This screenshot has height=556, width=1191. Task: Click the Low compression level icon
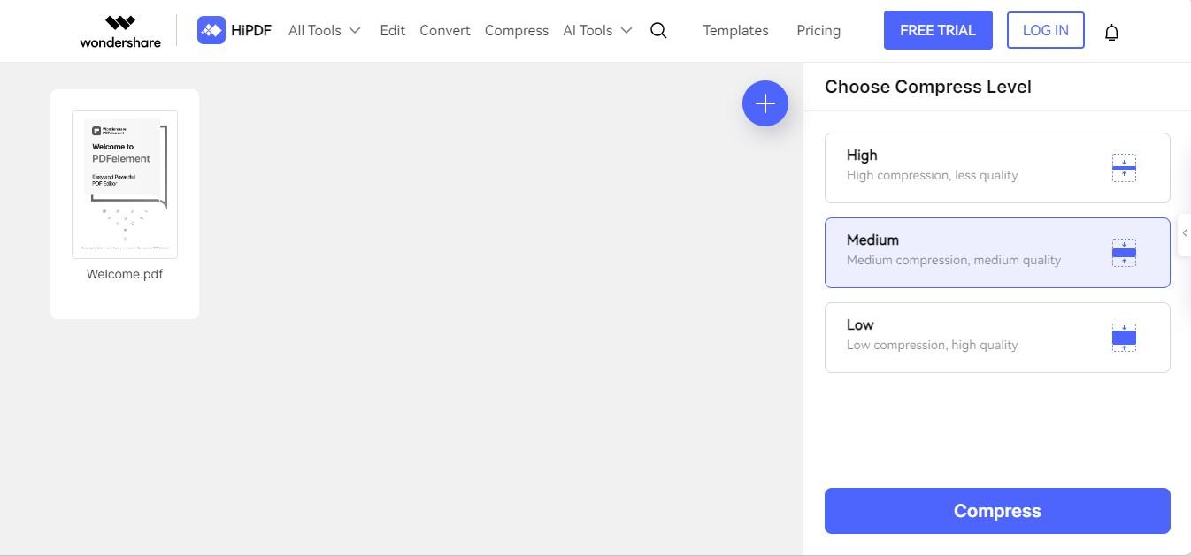(1124, 338)
